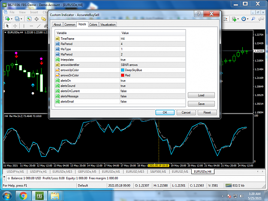Click the connection status bars icon
Screen dimensions: 268x201
tap(229, 186)
